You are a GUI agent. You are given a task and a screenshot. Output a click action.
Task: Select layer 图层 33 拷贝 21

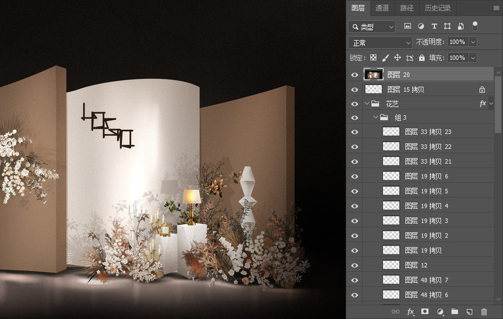pyautogui.click(x=428, y=162)
